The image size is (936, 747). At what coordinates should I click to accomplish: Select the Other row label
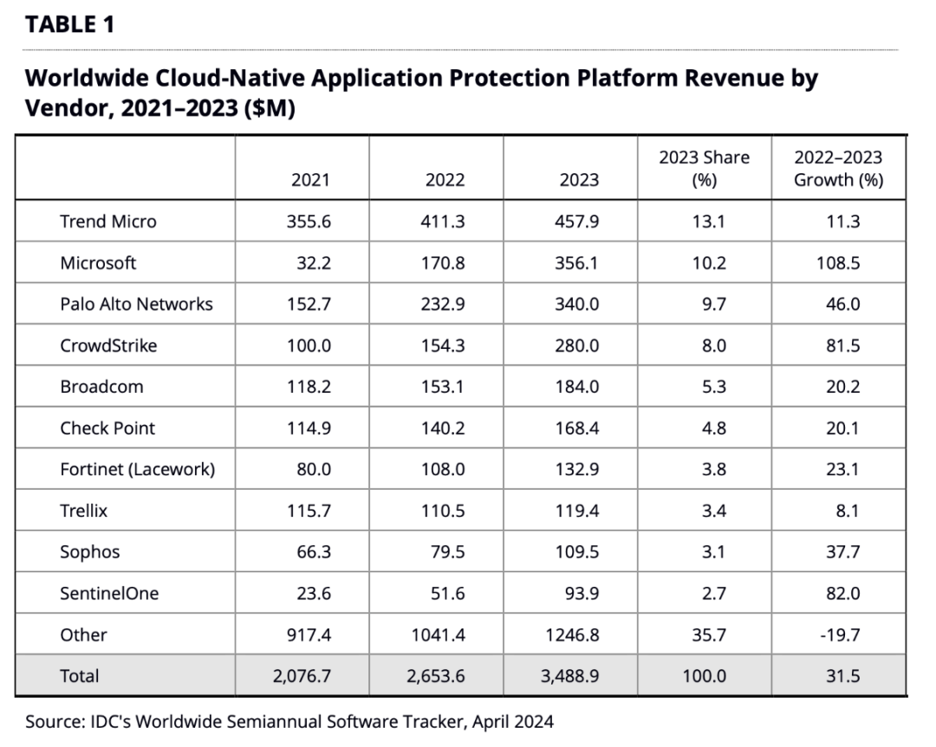83,634
